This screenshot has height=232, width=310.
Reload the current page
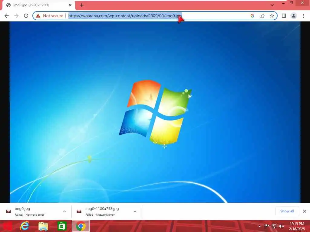26,16
